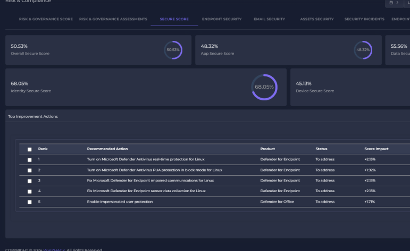
Task: Go to the Endpoint Security tab
Action: pos(222,19)
